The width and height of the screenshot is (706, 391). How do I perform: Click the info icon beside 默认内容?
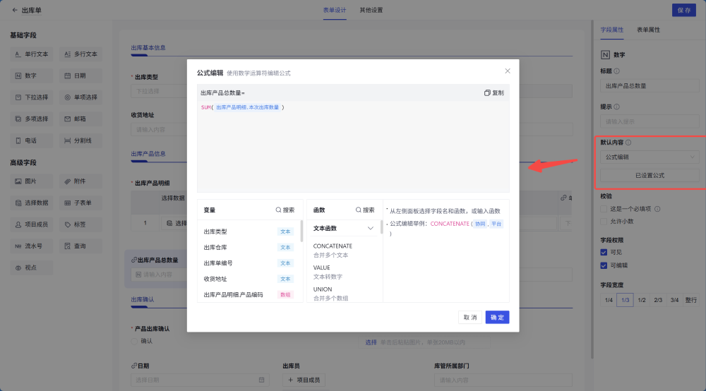click(x=628, y=142)
